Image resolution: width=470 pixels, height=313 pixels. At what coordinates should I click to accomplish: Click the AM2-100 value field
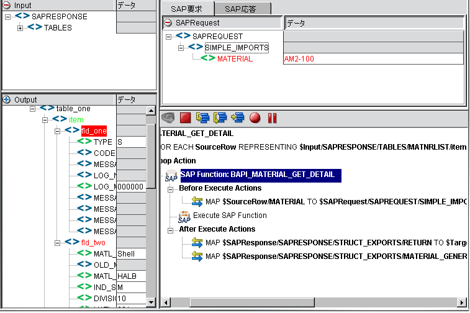374,59
